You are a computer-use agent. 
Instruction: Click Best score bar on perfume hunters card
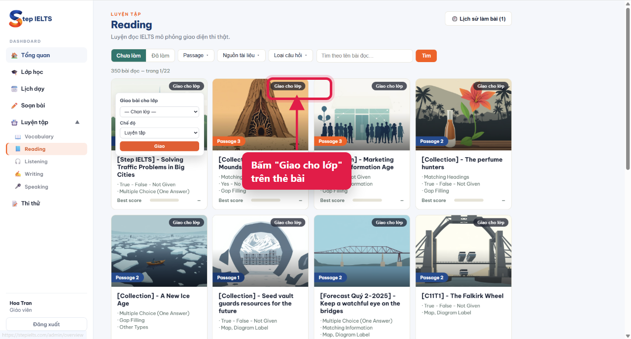click(x=468, y=201)
